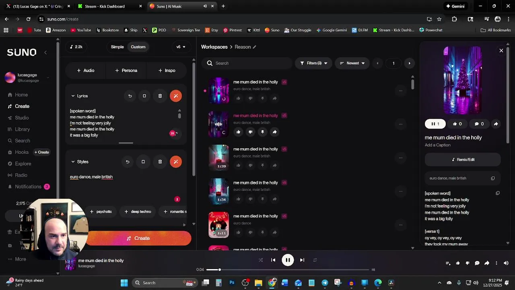Viewport: 515px width, 290px height.
Task: Toggle repeat in player bar
Action: coord(315,260)
